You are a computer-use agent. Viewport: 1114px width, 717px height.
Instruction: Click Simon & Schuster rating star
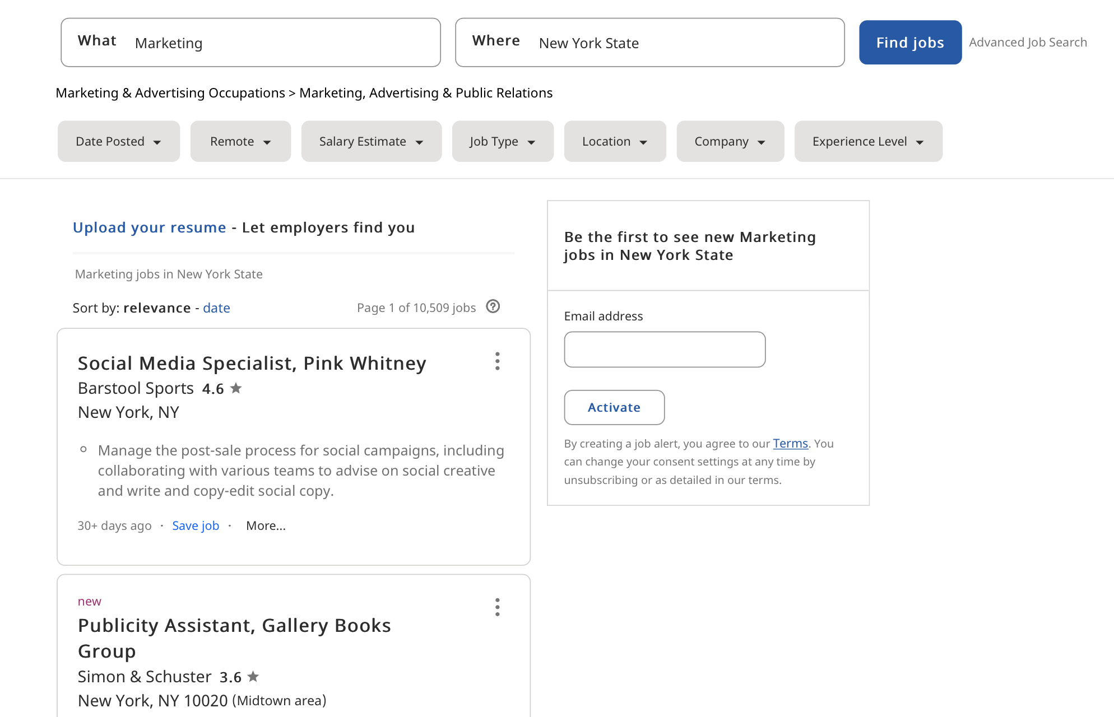click(253, 677)
